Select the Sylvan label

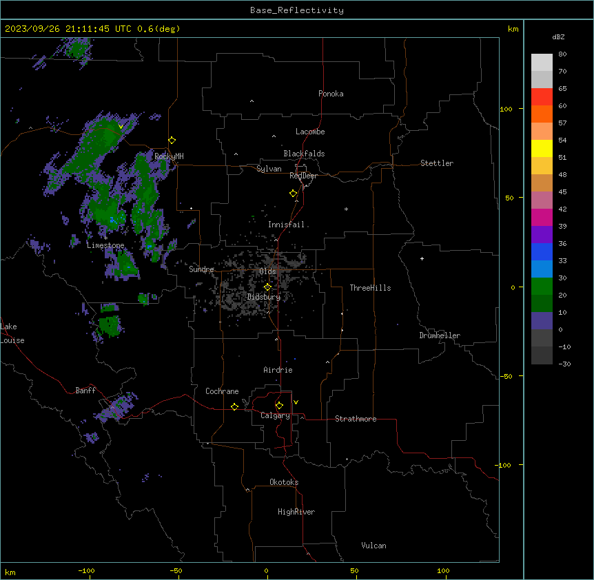(269, 169)
